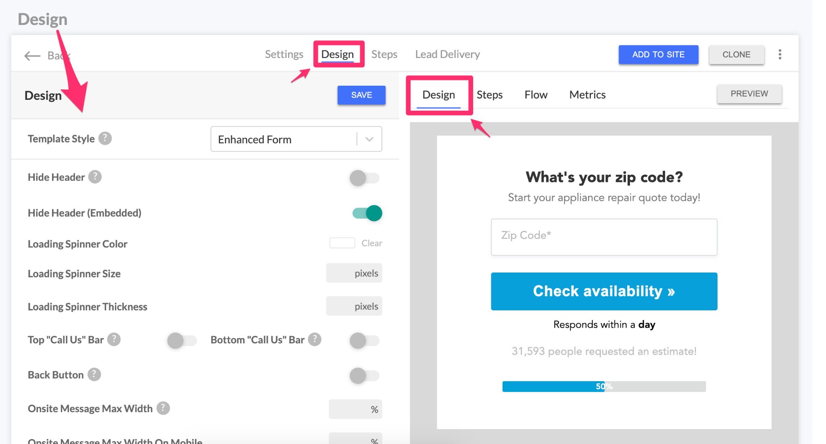Toggle the Top "Call Us" Bar switch
This screenshot has height=444, width=826.
click(182, 341)
